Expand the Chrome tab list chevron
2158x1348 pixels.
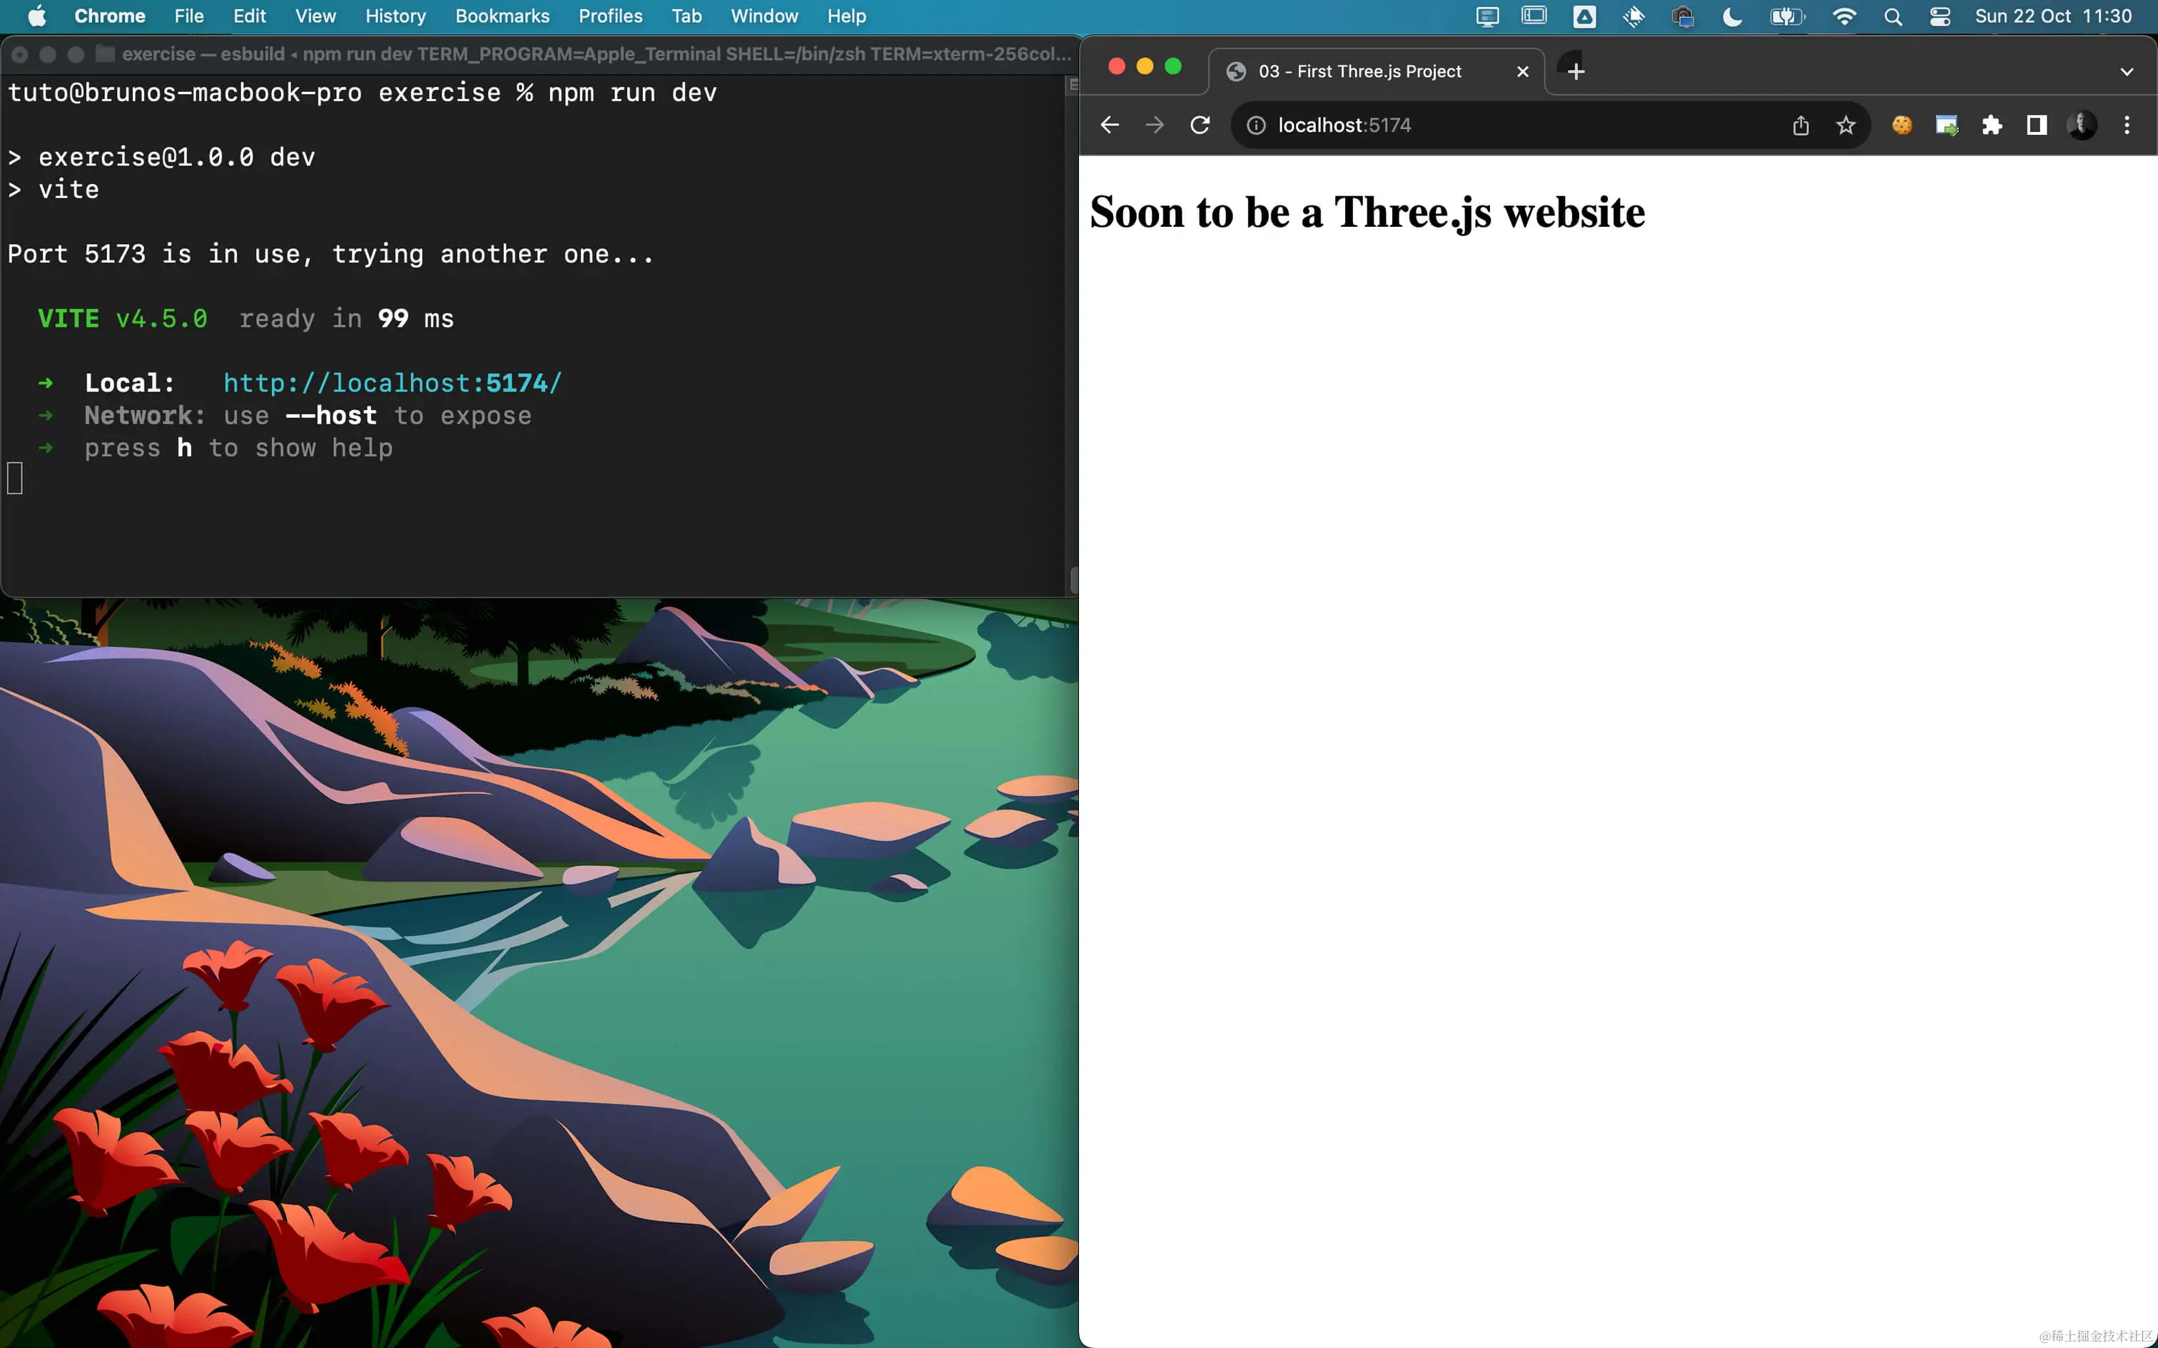pyautogui.click(x=2128, y=71)
